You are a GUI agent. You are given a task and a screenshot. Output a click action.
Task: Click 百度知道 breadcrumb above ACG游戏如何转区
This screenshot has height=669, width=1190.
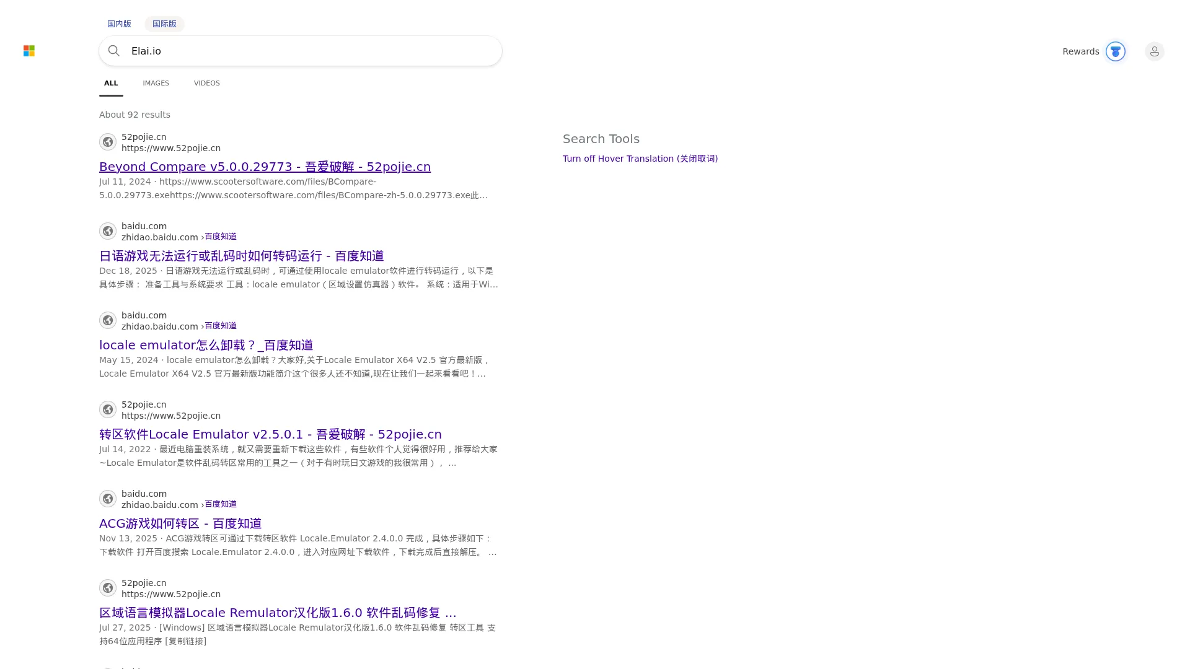point(221,504)
